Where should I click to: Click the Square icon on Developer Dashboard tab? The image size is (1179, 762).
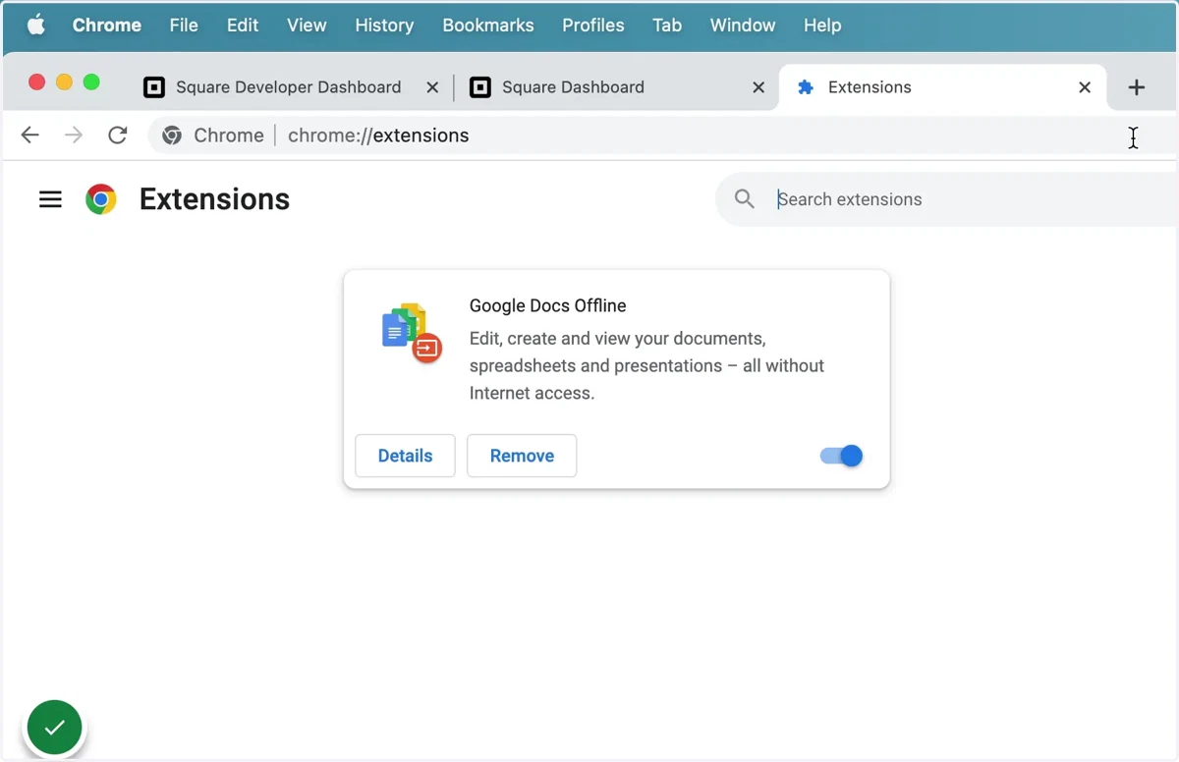pyautogui.click(x=154, y=87)
